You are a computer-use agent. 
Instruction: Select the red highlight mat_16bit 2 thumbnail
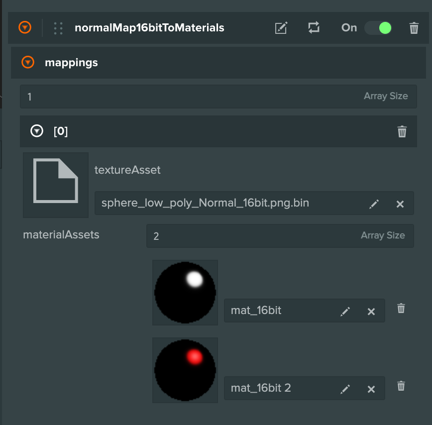point(185,370)
